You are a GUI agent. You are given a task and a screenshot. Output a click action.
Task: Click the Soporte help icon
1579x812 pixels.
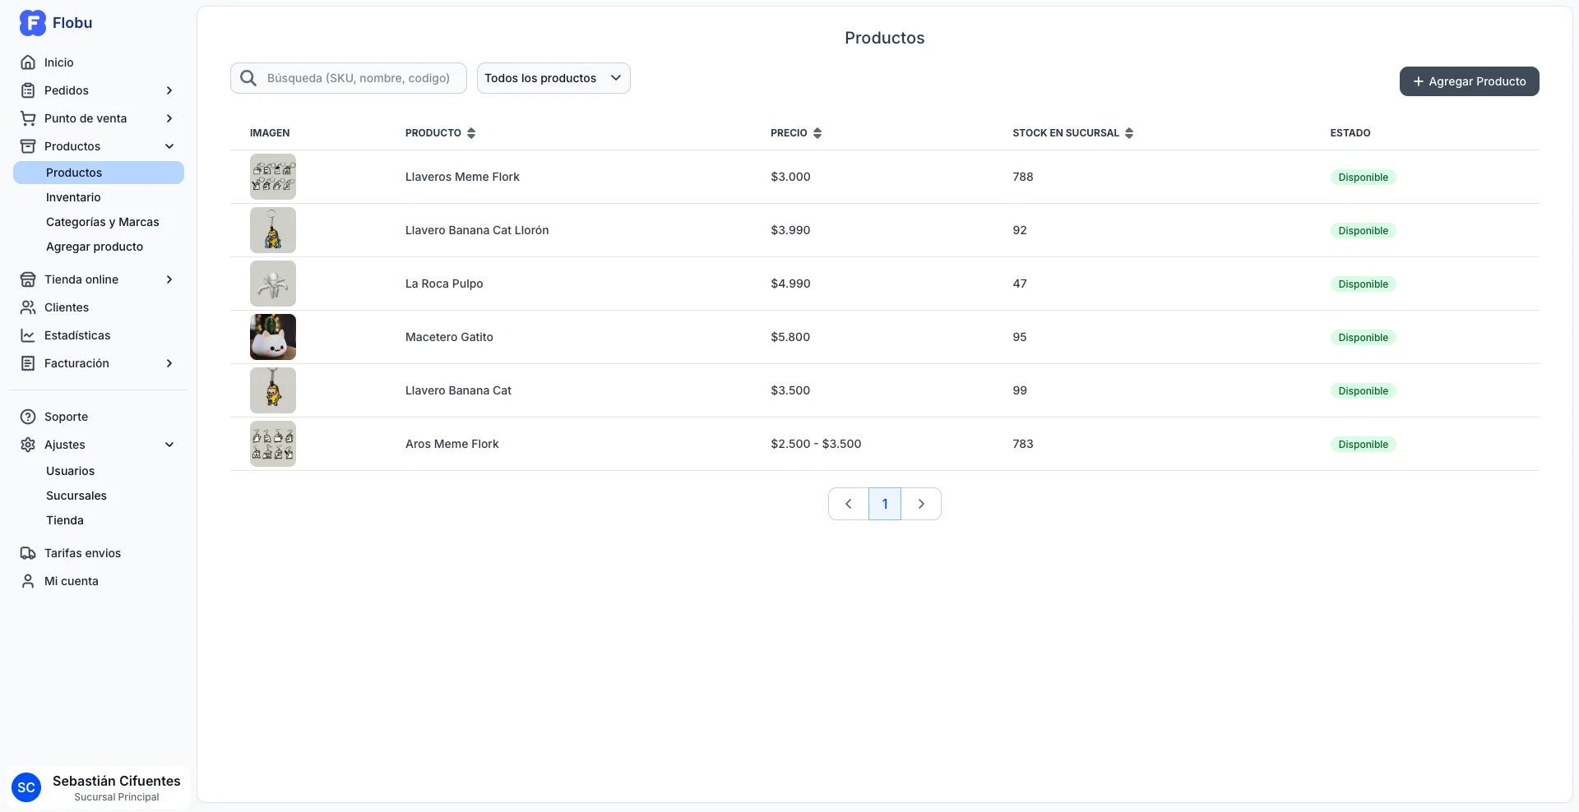click(x=28, y=417)
